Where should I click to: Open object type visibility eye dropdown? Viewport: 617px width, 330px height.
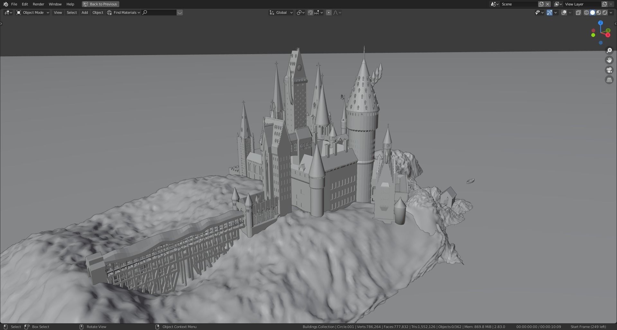coord(539,13)
